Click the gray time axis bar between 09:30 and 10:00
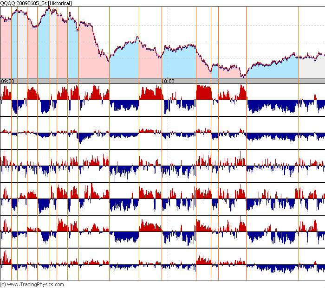Screen dimensions: 325x288 pyautogui.click(x=93, y=81)
